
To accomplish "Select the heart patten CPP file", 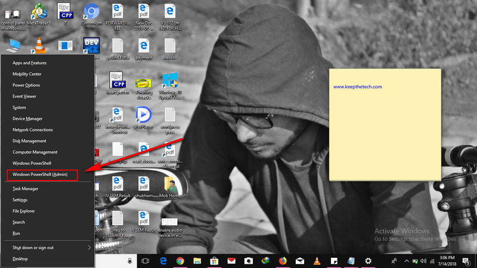I will (x=117, y=83).
